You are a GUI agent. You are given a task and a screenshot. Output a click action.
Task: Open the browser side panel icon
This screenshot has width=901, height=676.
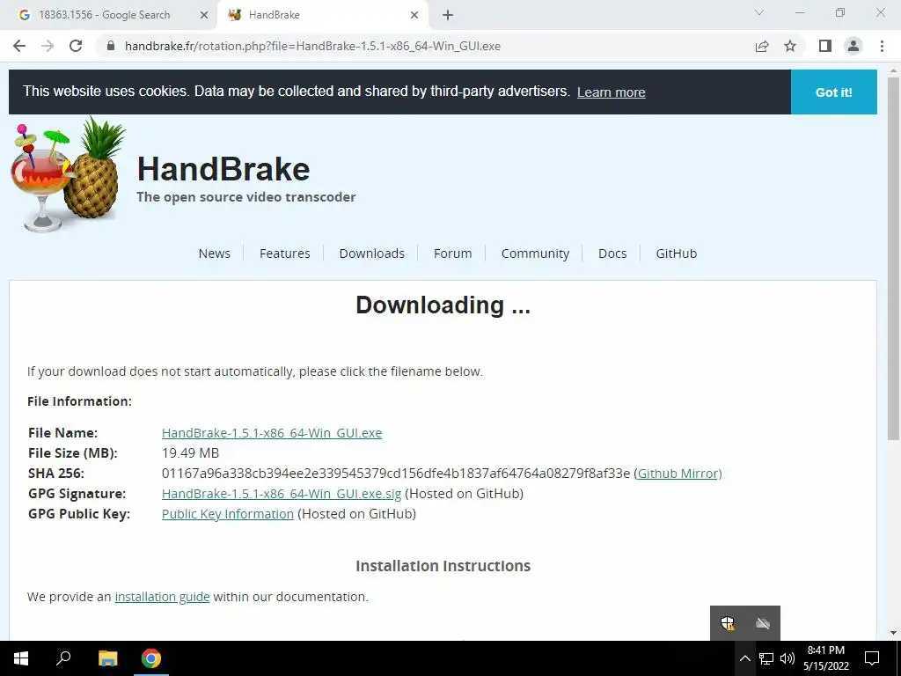tap(825, 46)
